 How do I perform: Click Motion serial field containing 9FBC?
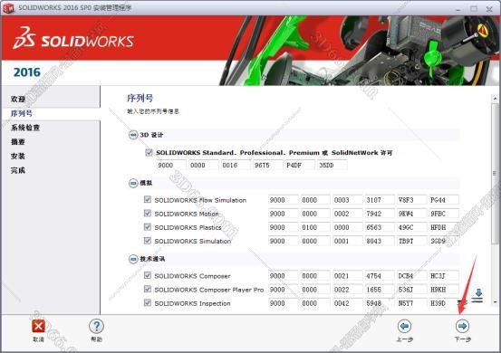[444, 214]
